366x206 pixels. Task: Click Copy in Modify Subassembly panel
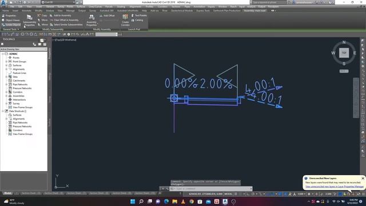tap(42, 15)
